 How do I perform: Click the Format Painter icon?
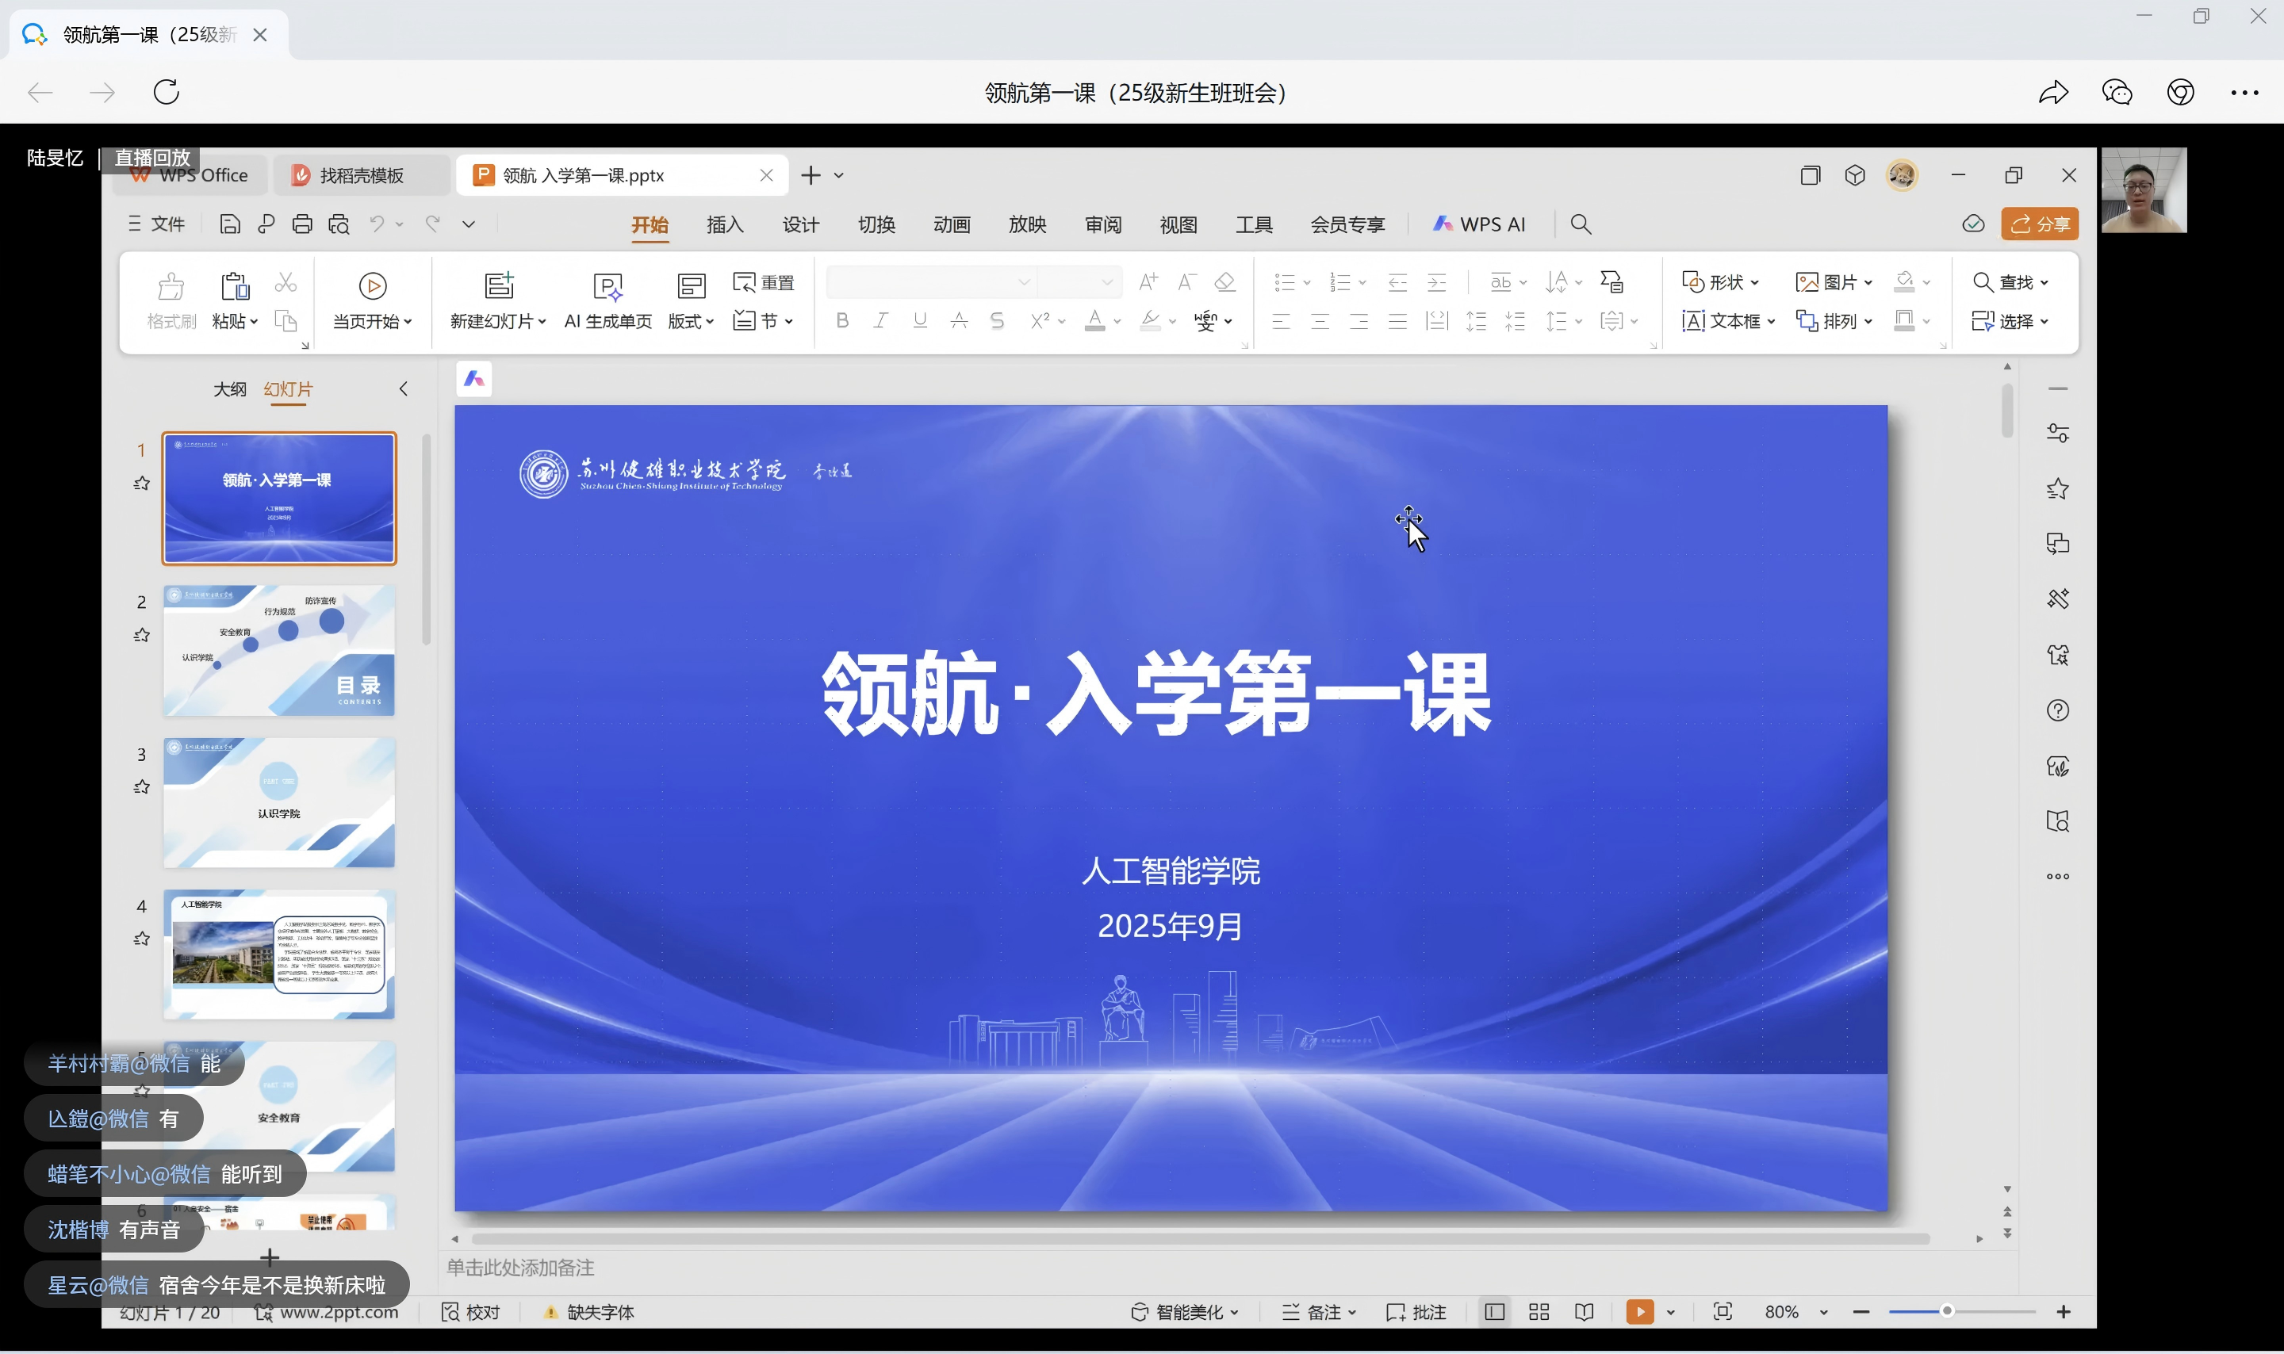(171, 288)
